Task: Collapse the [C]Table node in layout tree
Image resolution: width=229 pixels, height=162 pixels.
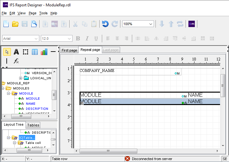Action: click(x=9, y=138)
